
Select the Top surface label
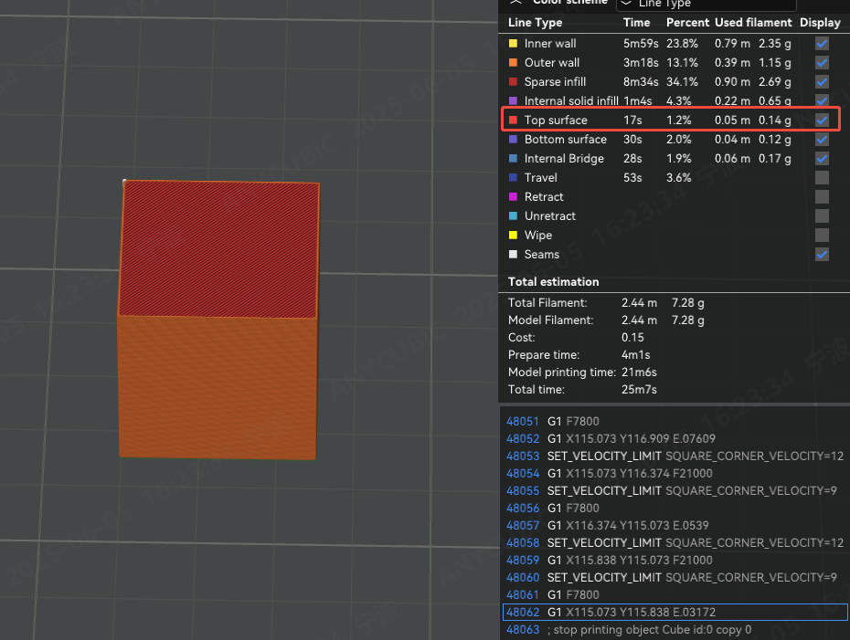tap(556, 121)
